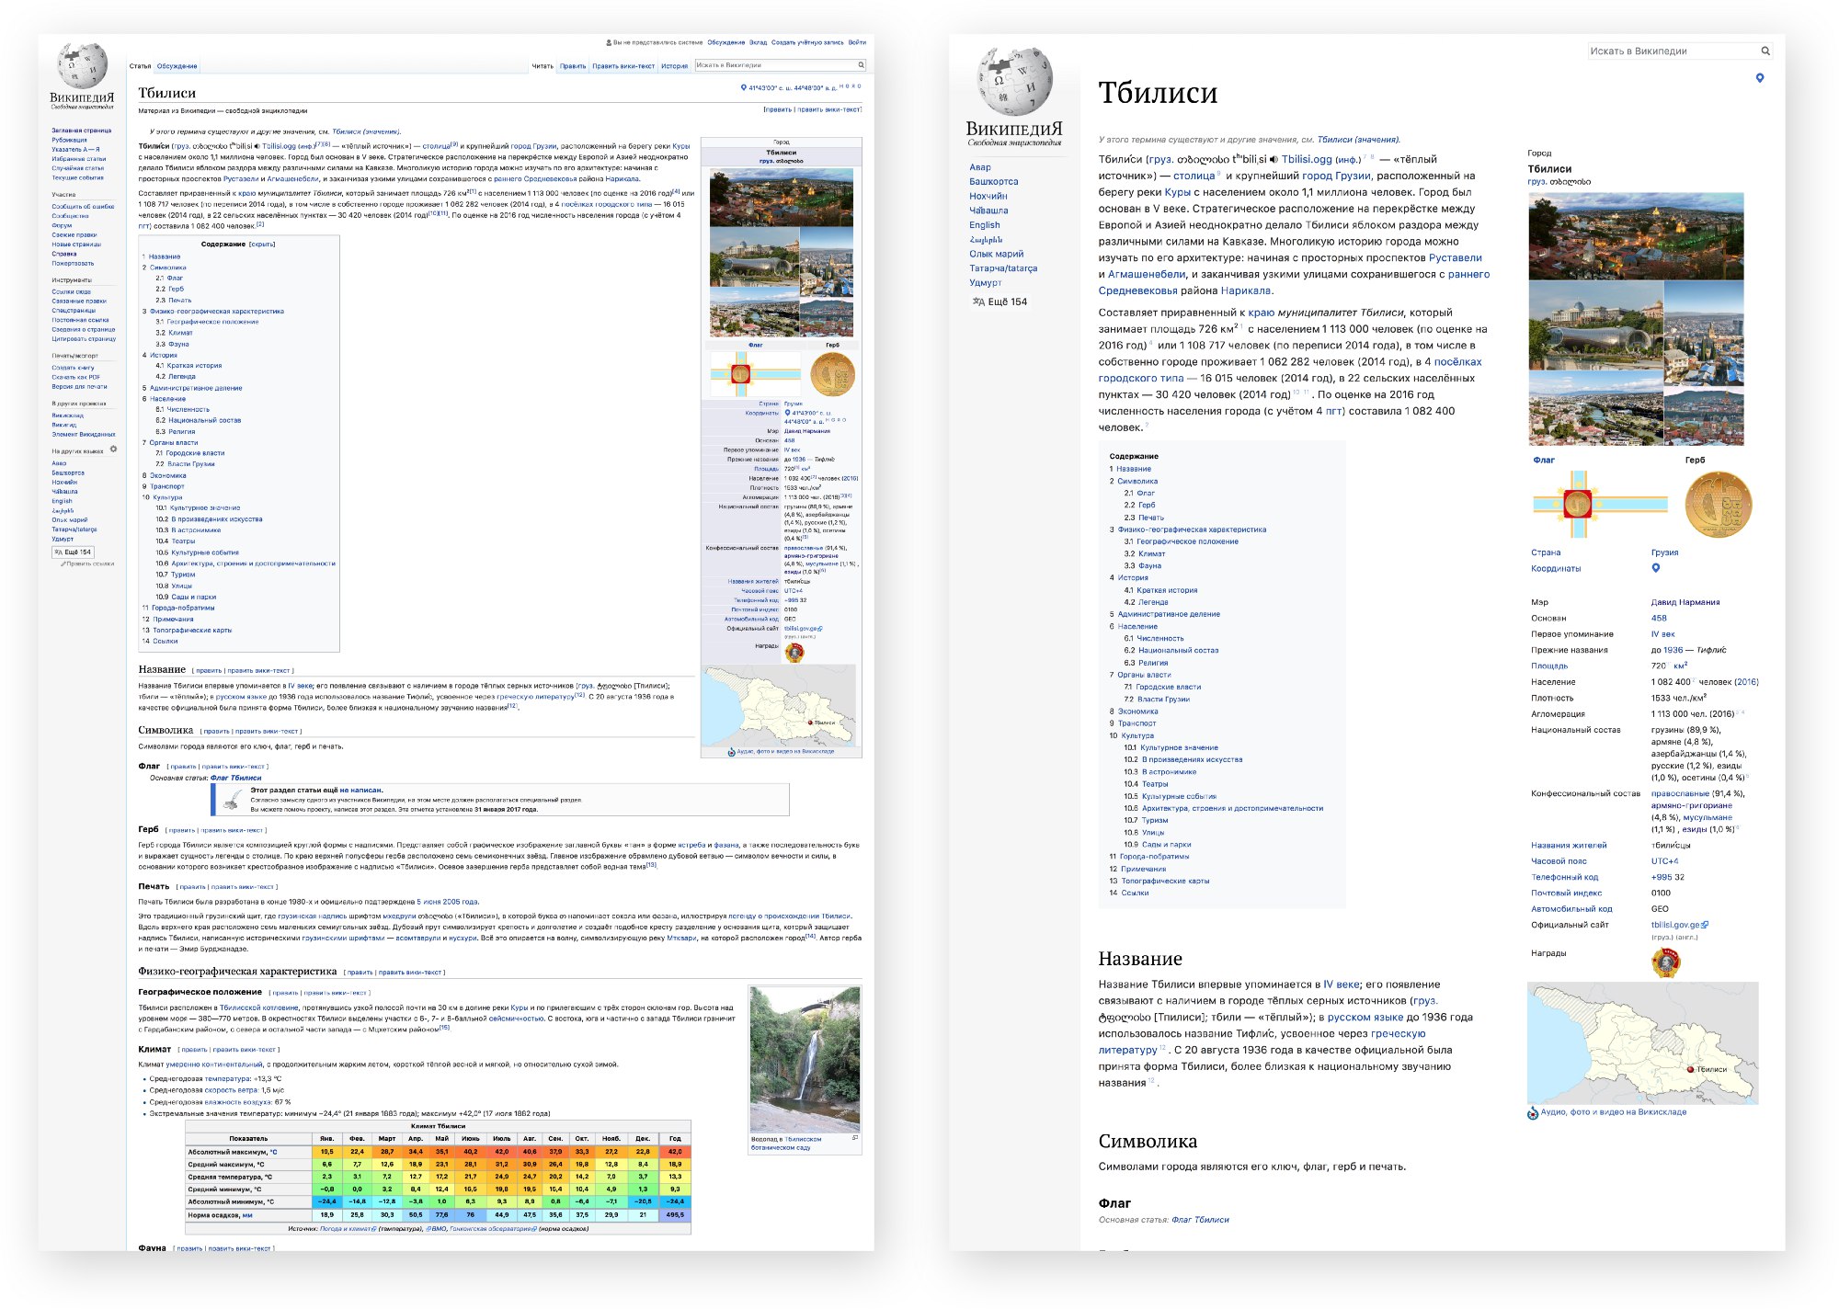This screenshot has width=1839, height=1309.
Task: Click the external link icon after tbilisi.gov.ge on right page
Action: click(1705, 925)
